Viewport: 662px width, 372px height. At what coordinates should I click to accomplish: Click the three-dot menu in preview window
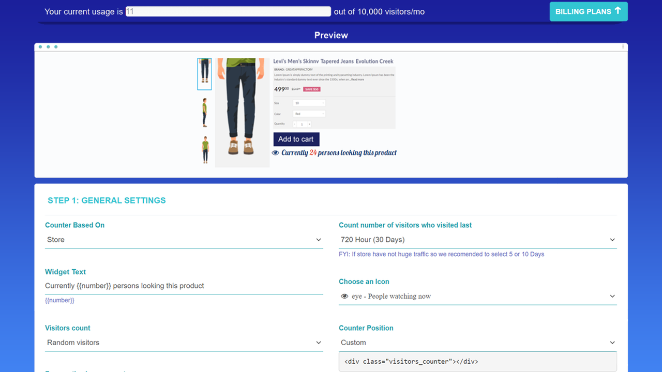[x=623, y=47]
